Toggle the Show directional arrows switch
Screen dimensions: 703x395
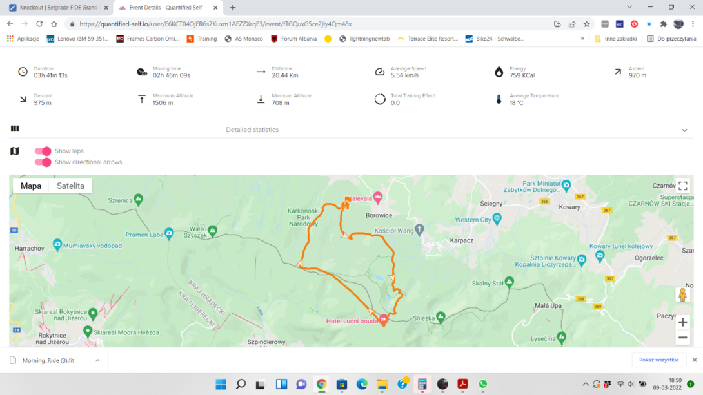[43, 162]
